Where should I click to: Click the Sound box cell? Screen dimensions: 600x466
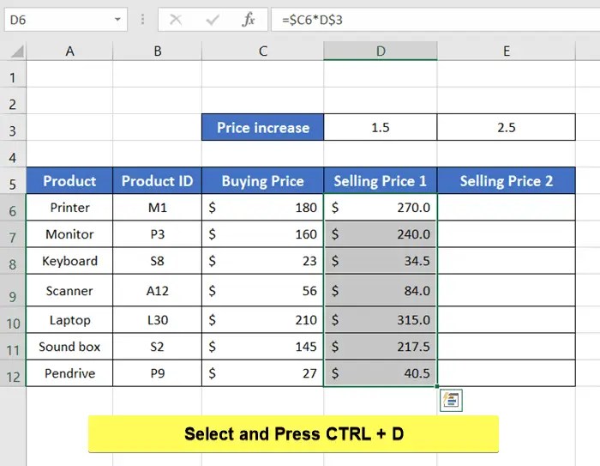point(69,347)
